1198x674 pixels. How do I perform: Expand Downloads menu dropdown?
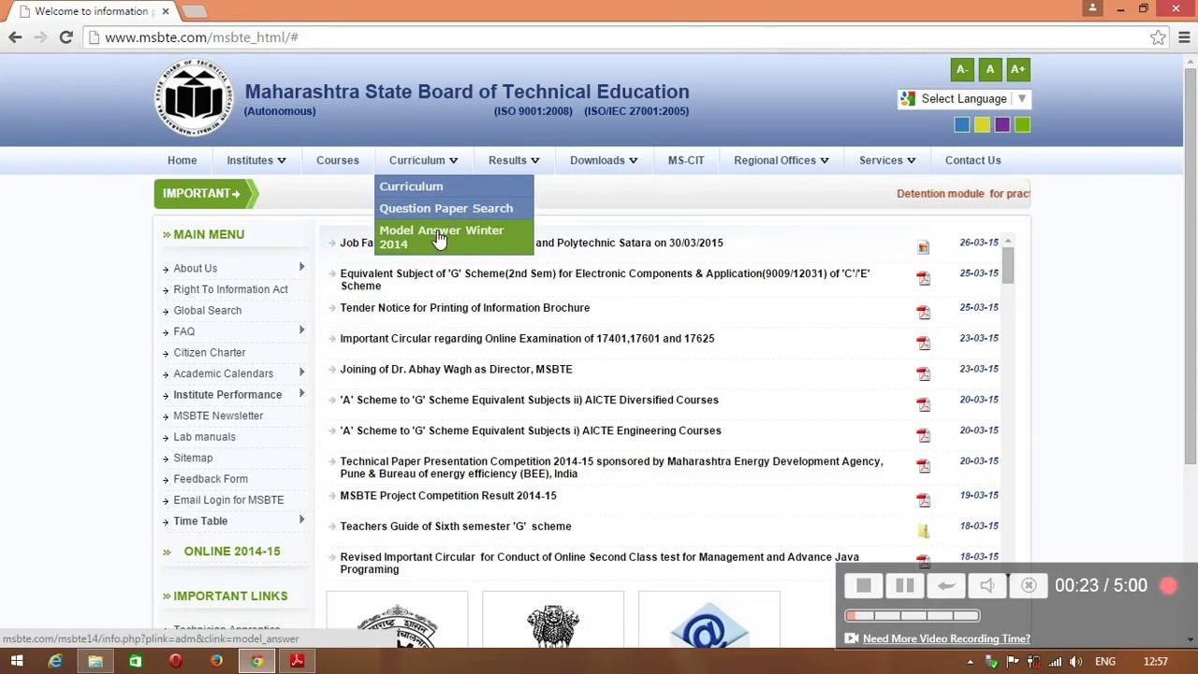coord(604,160)
